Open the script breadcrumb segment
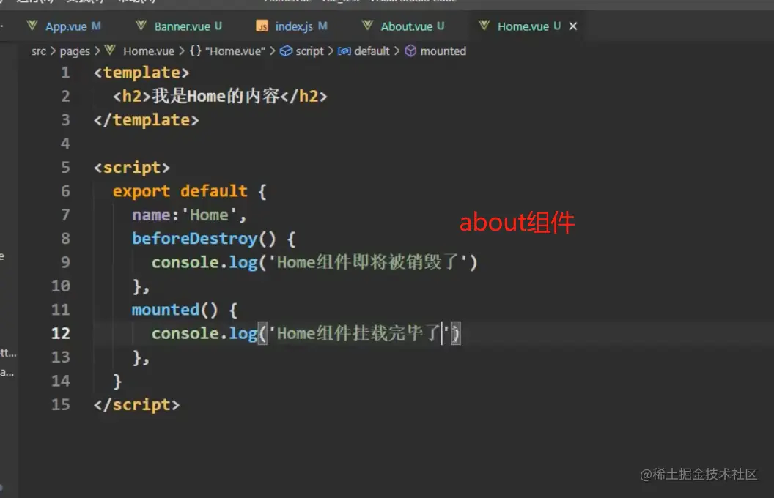 [x=309, y=51]
